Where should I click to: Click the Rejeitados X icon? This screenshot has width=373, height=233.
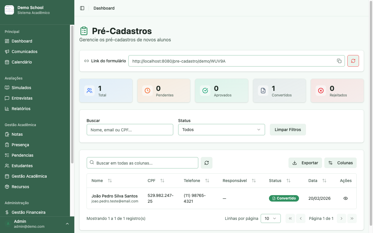[x=321, y=91]
